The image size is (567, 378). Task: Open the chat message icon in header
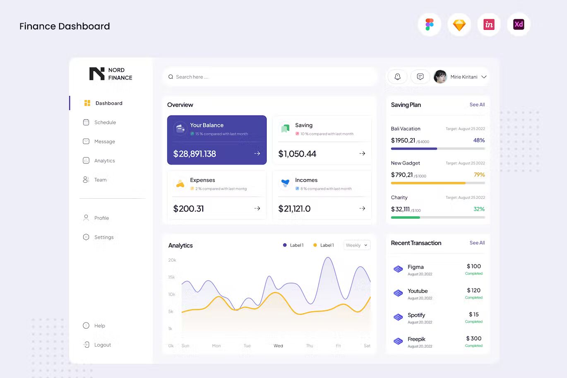click(420, 77)
